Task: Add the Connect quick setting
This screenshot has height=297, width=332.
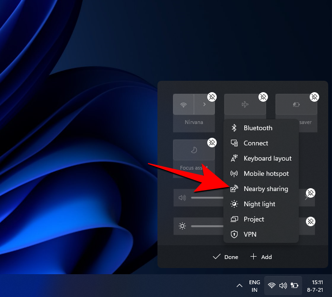Action: pyautogui.click(x=256, y=143)
